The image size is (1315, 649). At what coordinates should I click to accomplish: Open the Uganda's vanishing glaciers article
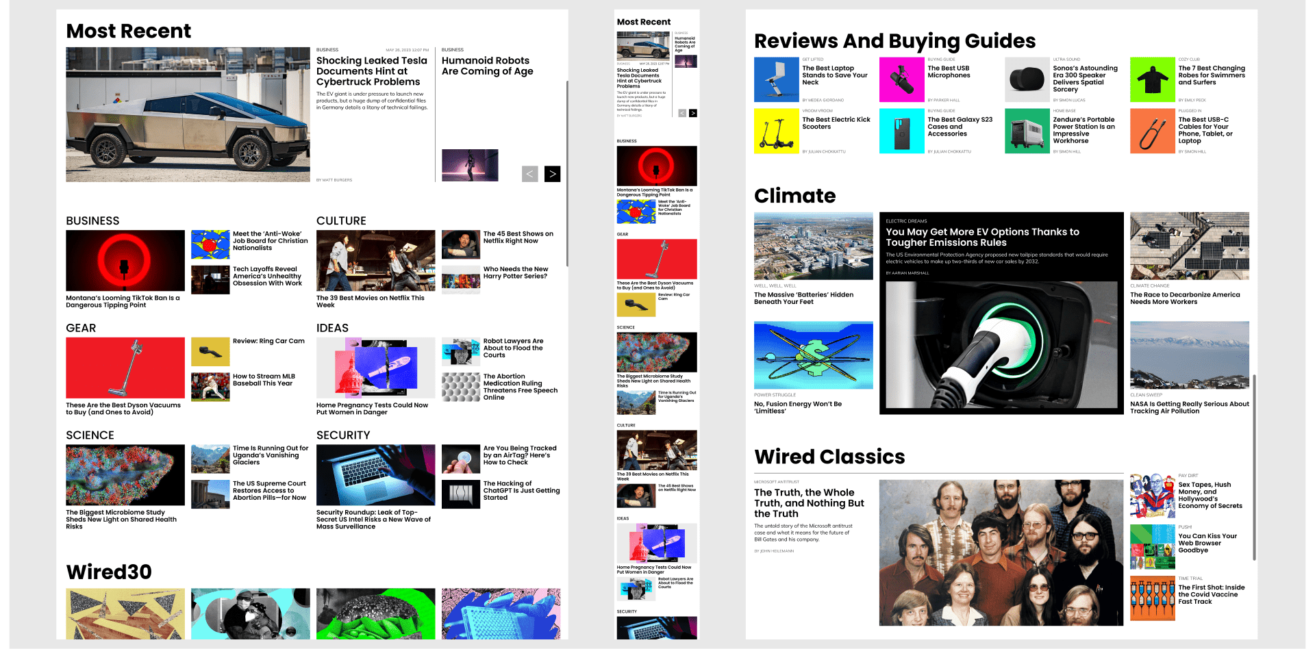point(270,456)
